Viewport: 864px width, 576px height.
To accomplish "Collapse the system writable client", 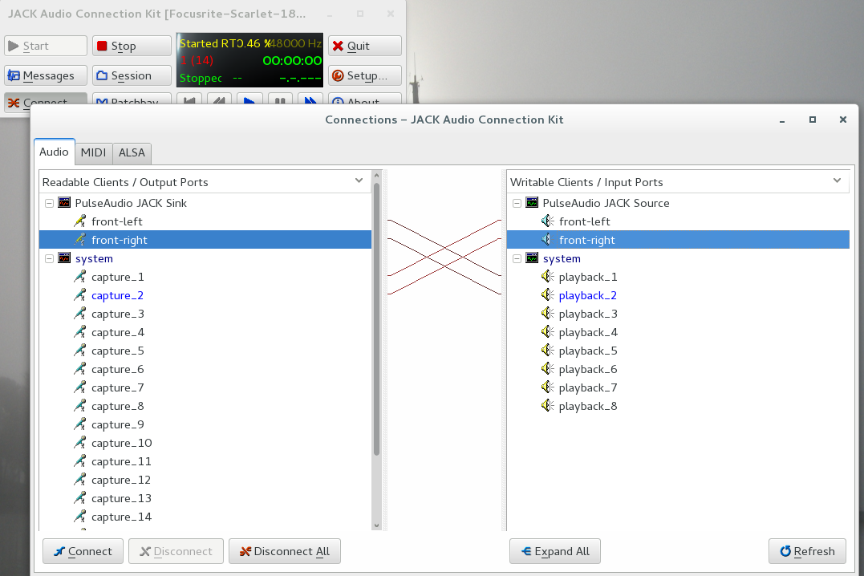I will 517,258.
